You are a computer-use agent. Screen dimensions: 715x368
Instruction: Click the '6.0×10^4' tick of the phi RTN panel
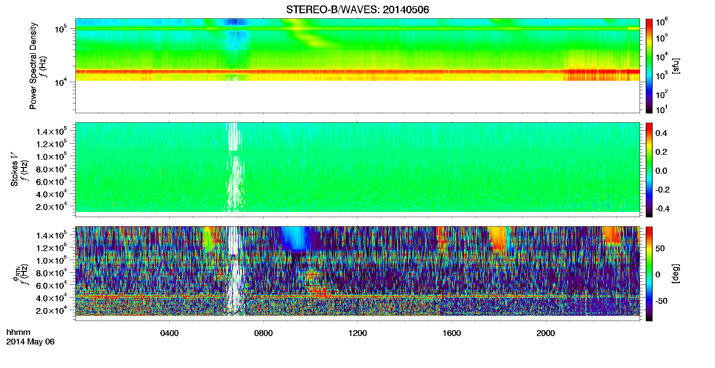(52, 285)
